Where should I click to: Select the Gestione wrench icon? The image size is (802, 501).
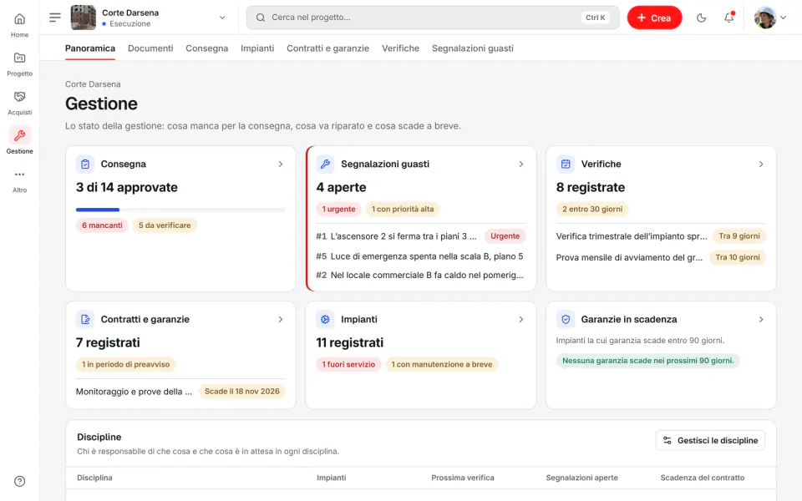point(19,135)
